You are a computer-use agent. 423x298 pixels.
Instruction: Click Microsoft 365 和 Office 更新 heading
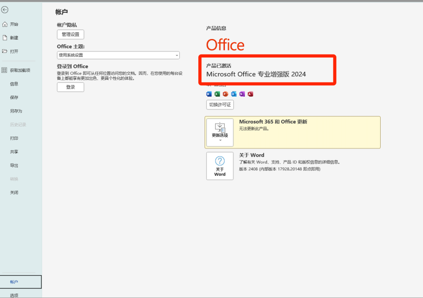click(273, 122)
